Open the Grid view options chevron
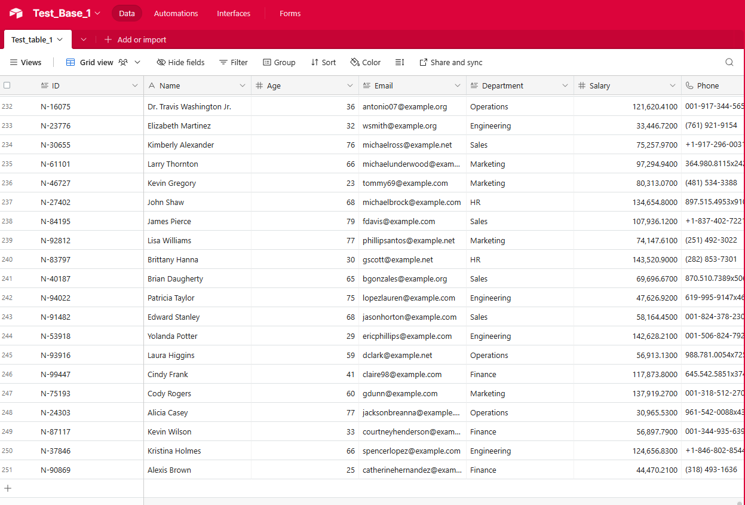The image size is (745, 505). pyautogui.click(x=137, y=62)
